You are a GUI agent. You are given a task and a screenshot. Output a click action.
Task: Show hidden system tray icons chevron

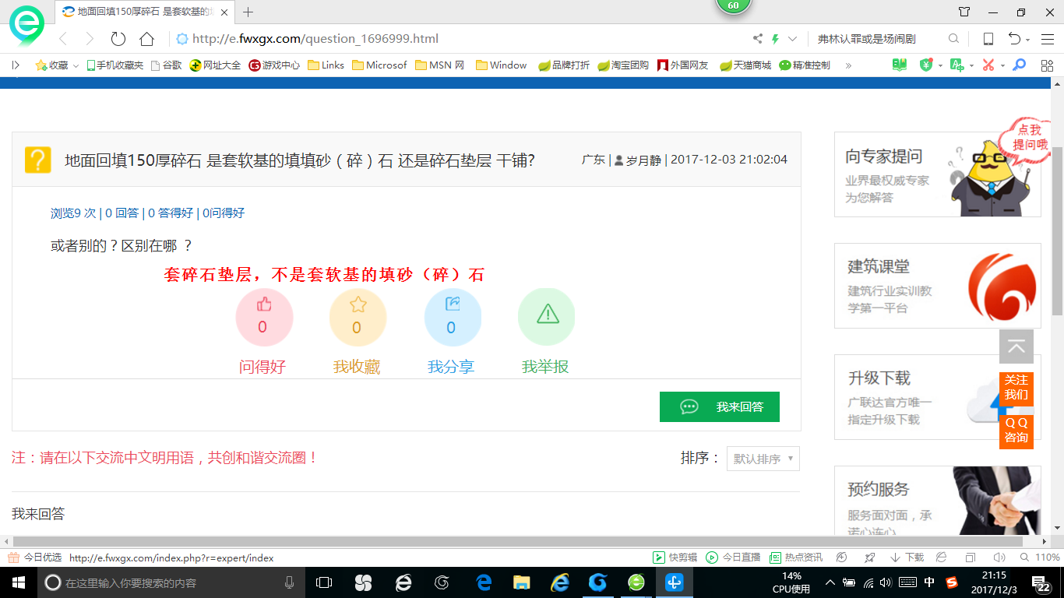(830, 582)
